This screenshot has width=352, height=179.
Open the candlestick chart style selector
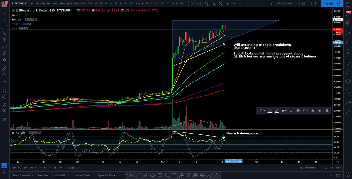click(x=192, y=4)
